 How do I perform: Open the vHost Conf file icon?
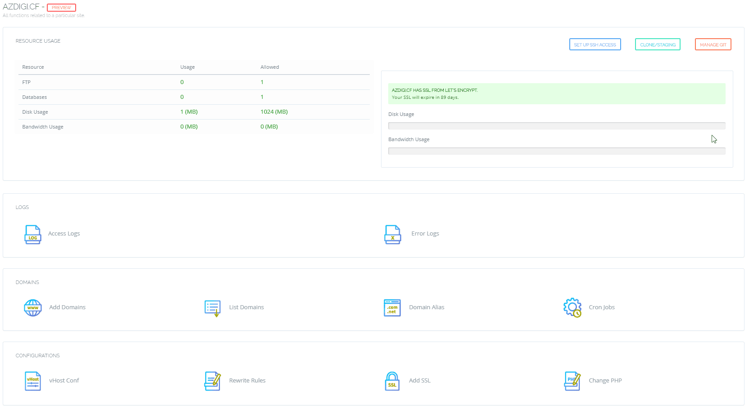click(33, 381)
